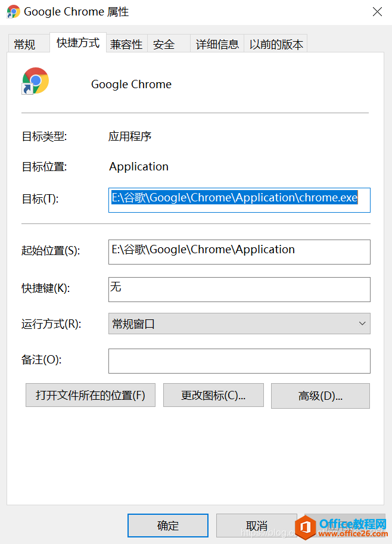The height and width of the screenshot is (544, 392).
Task: Click the 更改图标(C)... button
Action: pos(213,395)
